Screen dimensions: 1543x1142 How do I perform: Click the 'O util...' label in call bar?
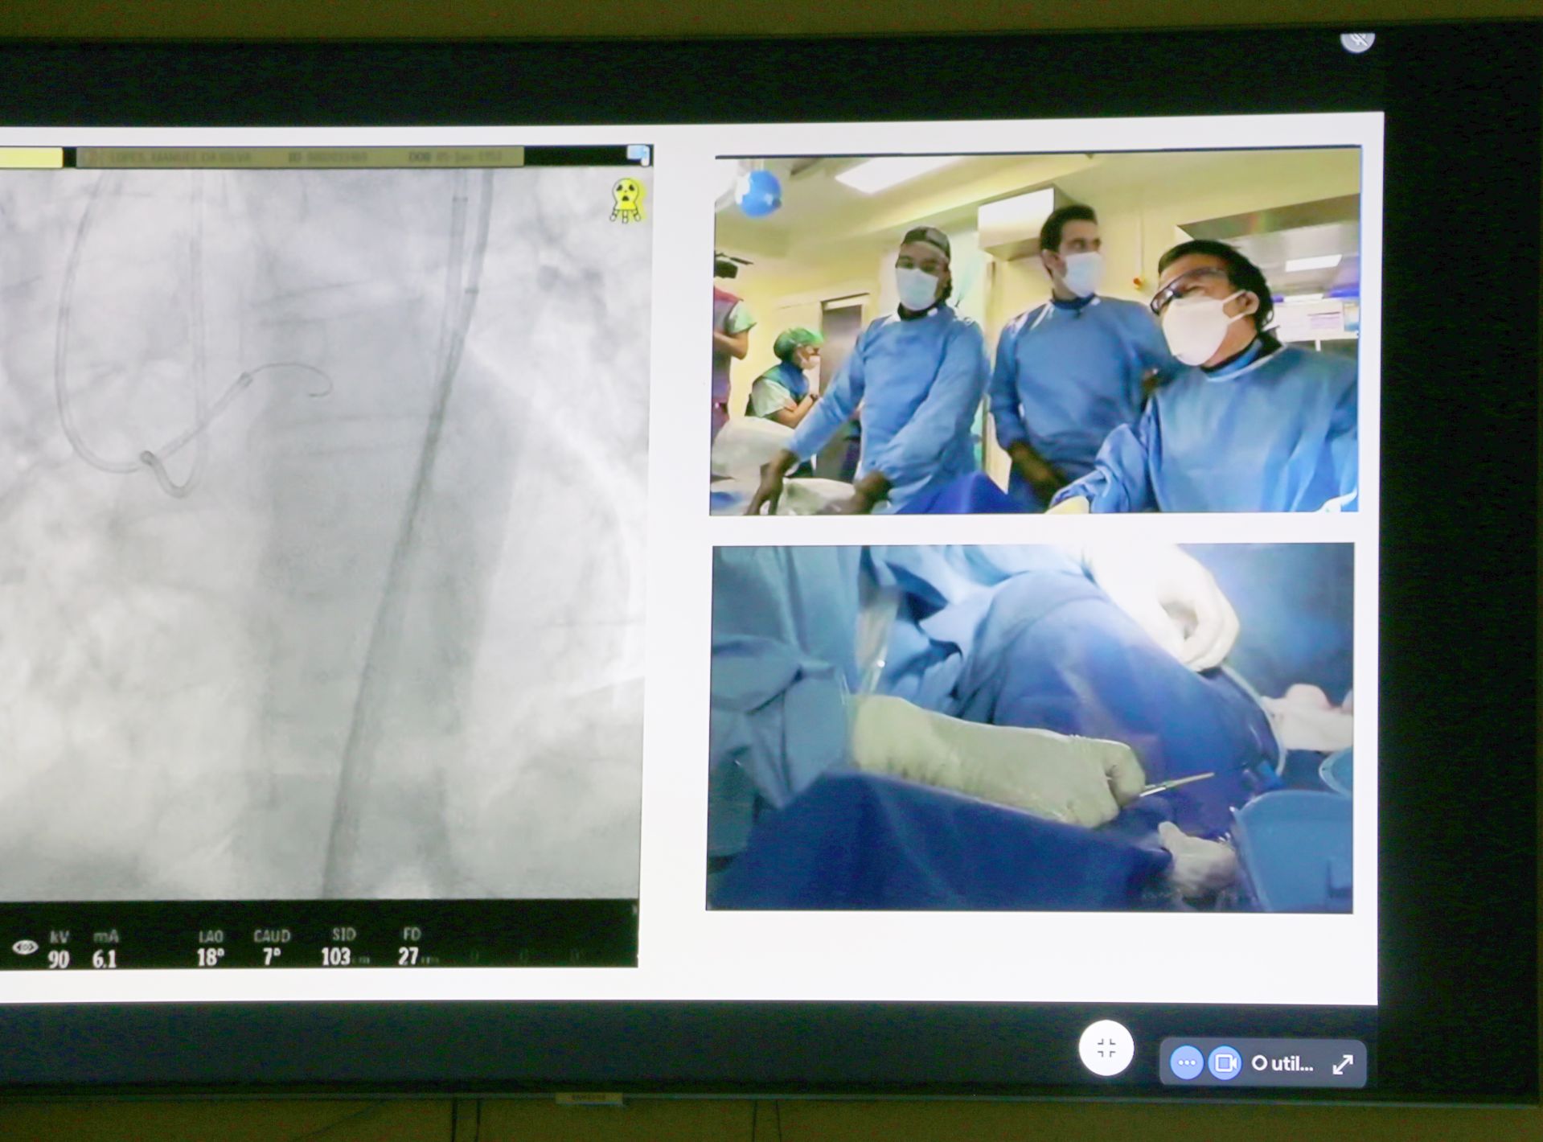(x=1282, y=1064)
